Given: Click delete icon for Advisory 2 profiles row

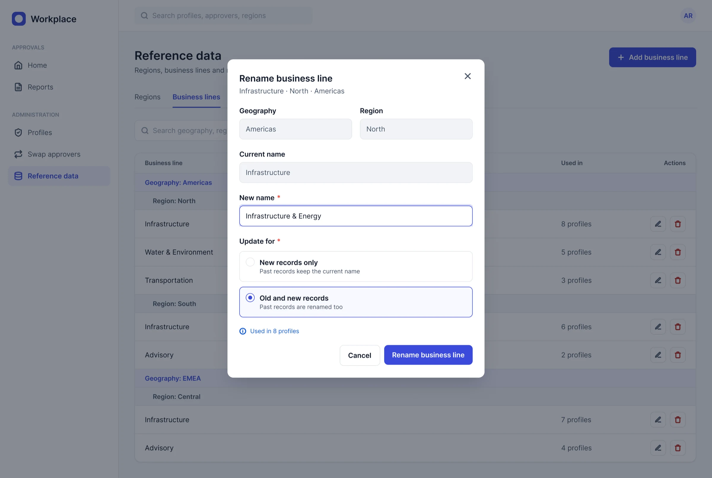Looking at the screenshot, I should 678,355.
